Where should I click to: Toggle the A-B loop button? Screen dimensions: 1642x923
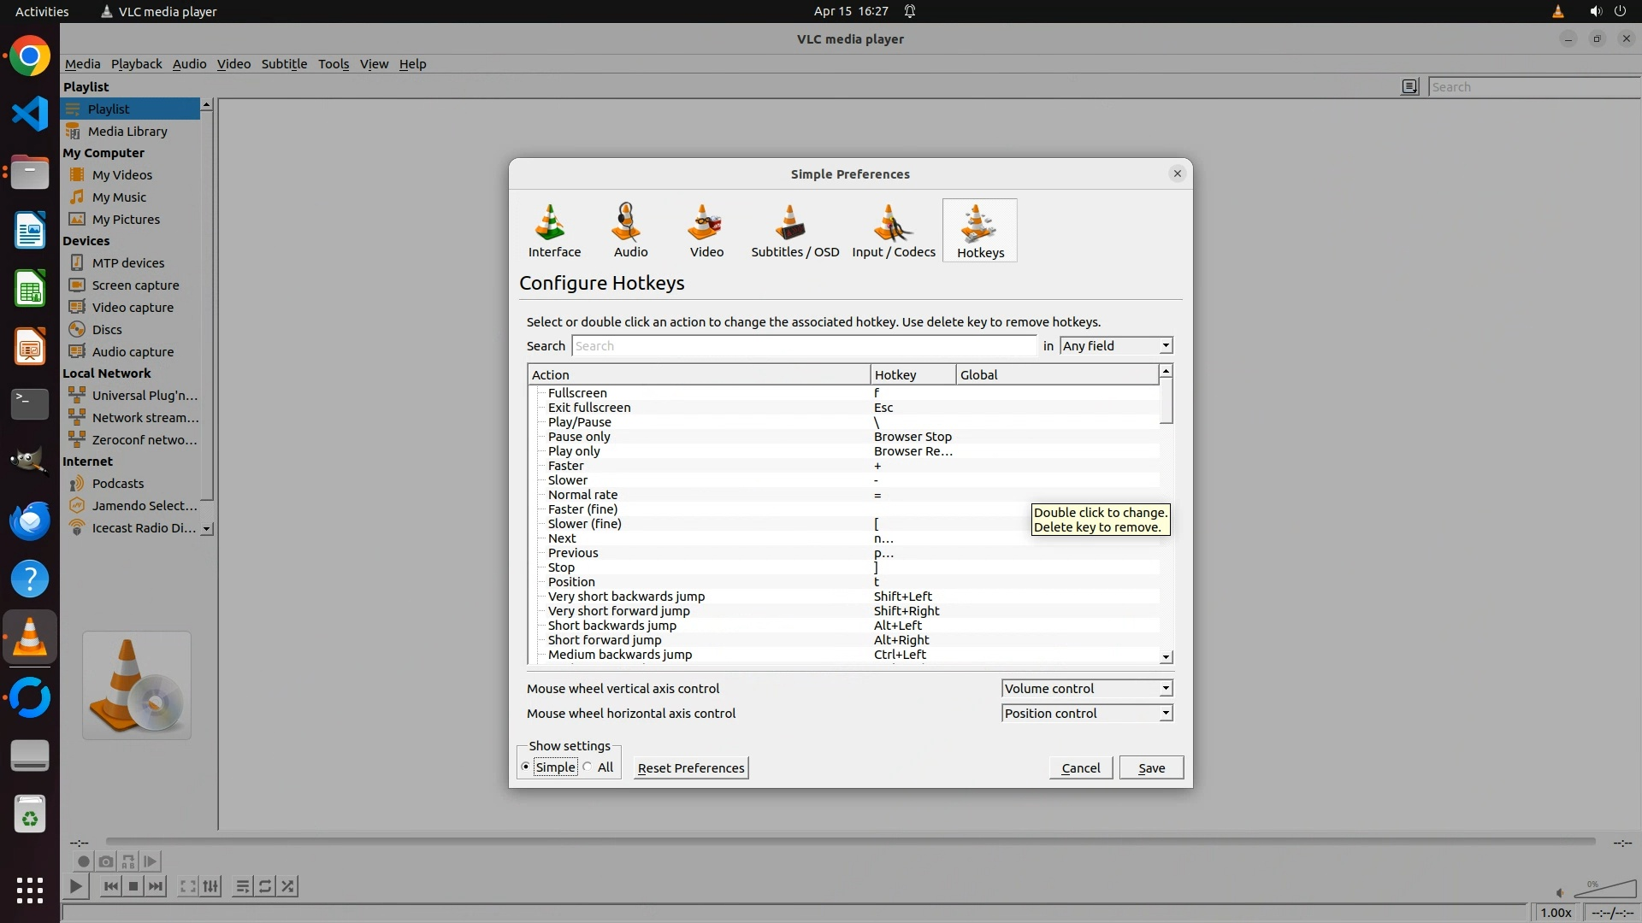tap(128, 861)
